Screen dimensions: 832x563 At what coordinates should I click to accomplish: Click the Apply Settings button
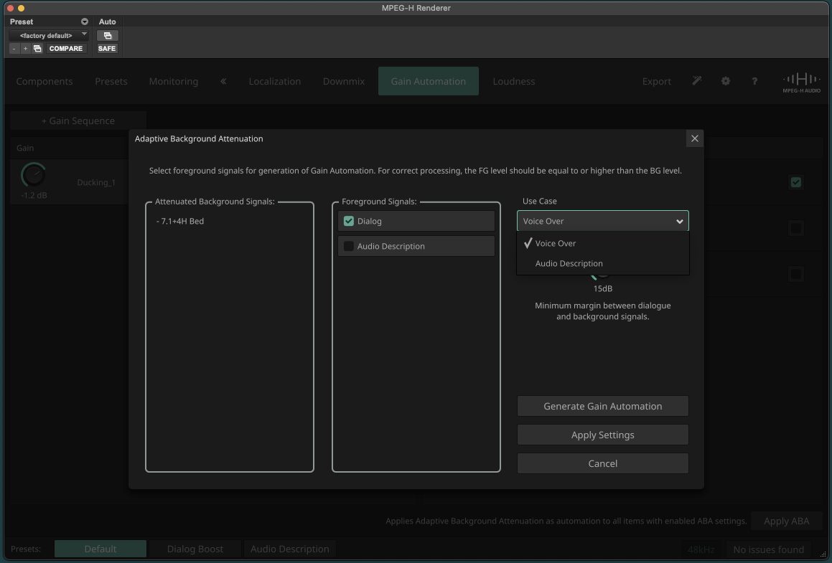(x=603, y=435)
